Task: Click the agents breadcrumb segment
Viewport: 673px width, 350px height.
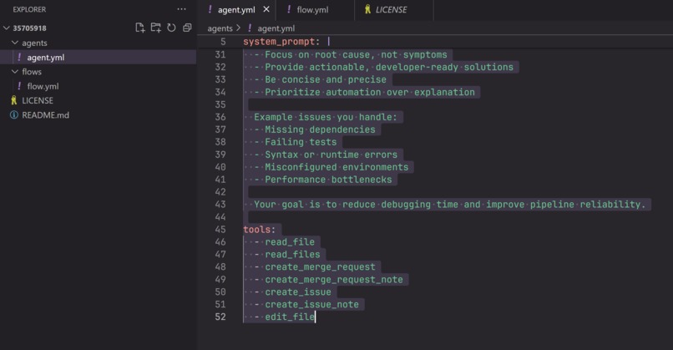Action: tap(220, 28)
